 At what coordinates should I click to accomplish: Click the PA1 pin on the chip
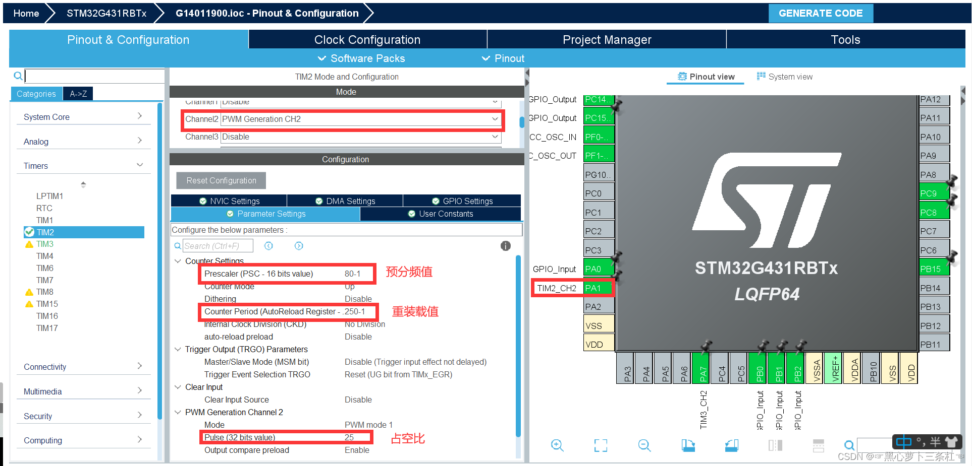pyautogui.click(x=598, y=288)
